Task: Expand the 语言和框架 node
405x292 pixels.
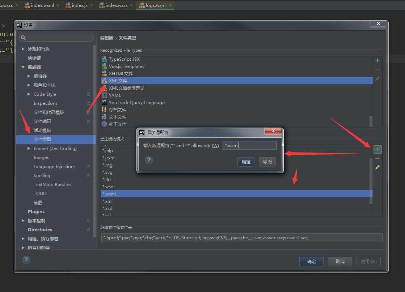Action: 23,248
